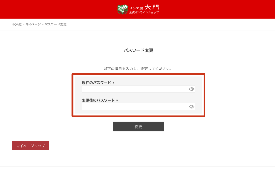This screenshot has width=275, height=182.
Task: Submit the form with the 変更 button
Action: [x=138, y=127]
